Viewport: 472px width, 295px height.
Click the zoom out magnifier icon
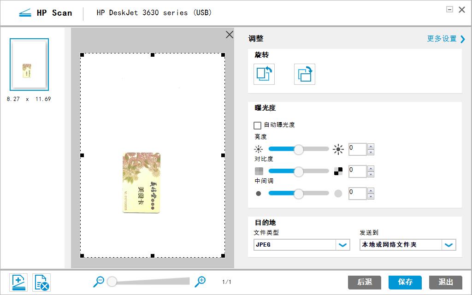[x=99, y=282]
